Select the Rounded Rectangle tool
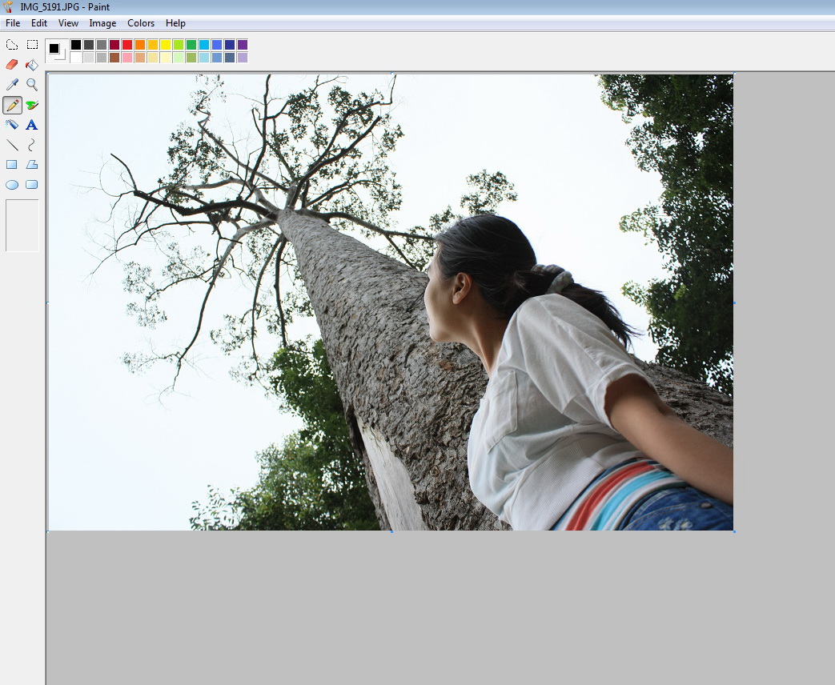Screen dimensions: 835x685 (32, 185)
